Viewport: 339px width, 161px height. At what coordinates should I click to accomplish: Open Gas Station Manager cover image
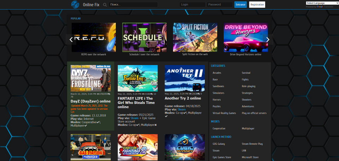91,147
